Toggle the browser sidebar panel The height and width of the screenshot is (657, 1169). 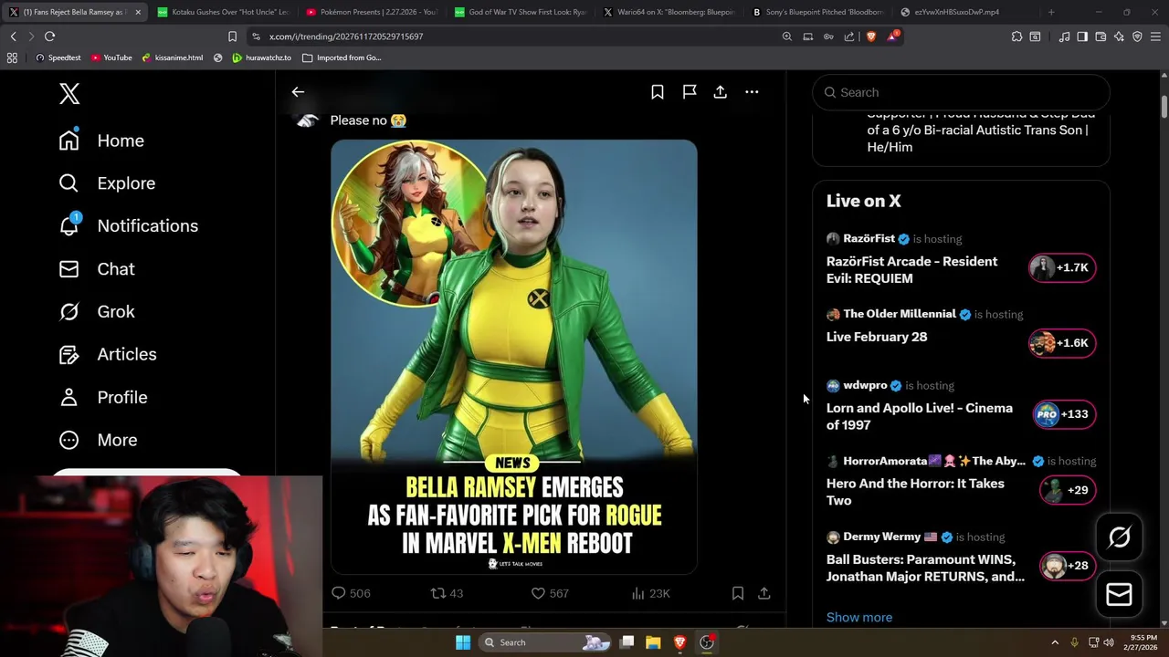click(x=1082, y=36)
